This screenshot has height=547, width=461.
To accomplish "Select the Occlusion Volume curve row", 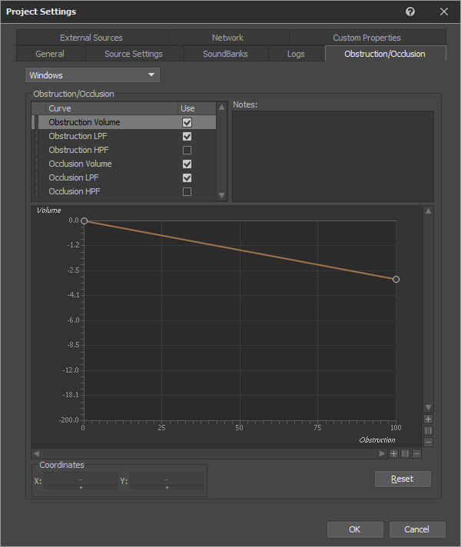I will coord(80,164).
